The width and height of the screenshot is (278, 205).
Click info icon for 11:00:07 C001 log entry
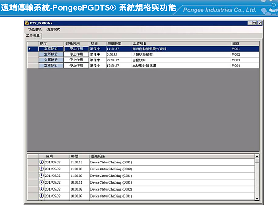click(x=41, y=175)
